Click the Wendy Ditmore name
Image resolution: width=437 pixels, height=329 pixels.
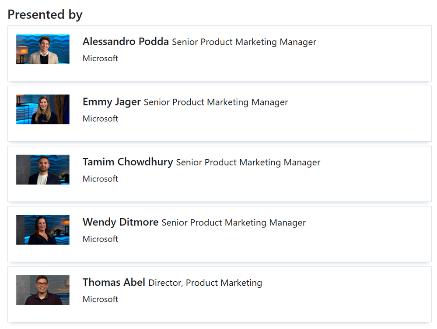[x=120, y=222]
